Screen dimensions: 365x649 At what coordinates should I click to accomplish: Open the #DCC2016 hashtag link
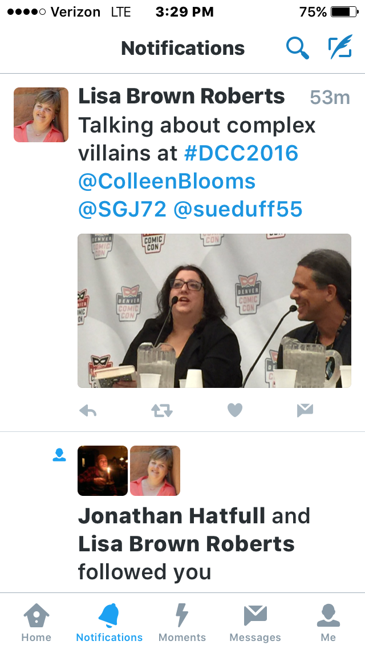pos(241,153)
